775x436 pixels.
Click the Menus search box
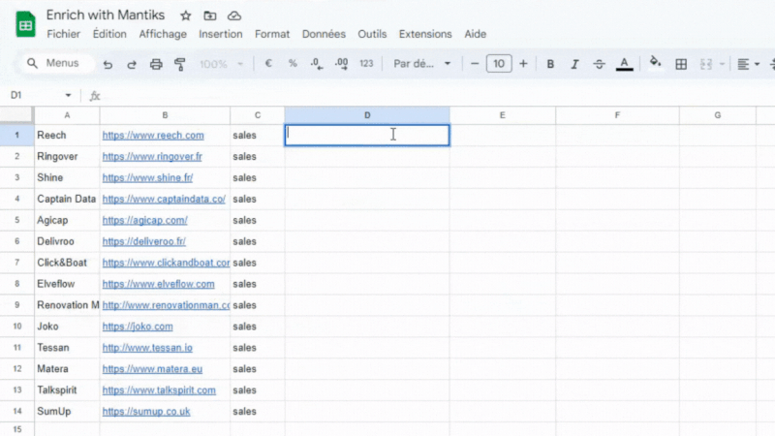coord(57,63)
